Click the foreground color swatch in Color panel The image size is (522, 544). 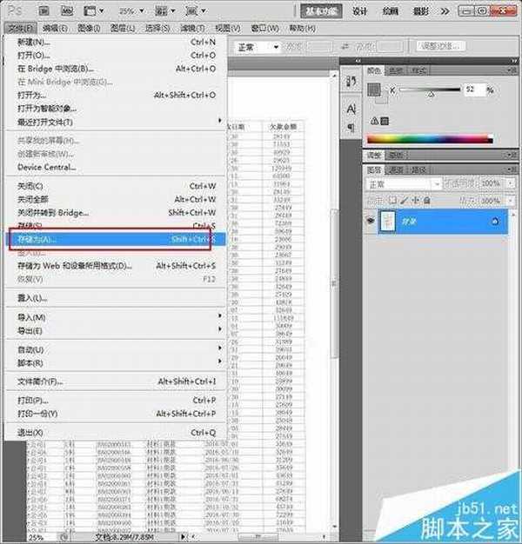pos(374,90)
